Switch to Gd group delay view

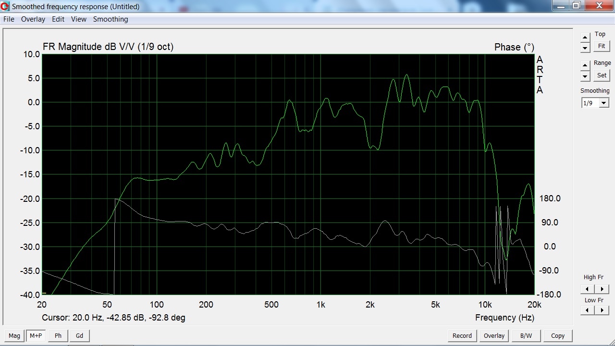[79, 336]
